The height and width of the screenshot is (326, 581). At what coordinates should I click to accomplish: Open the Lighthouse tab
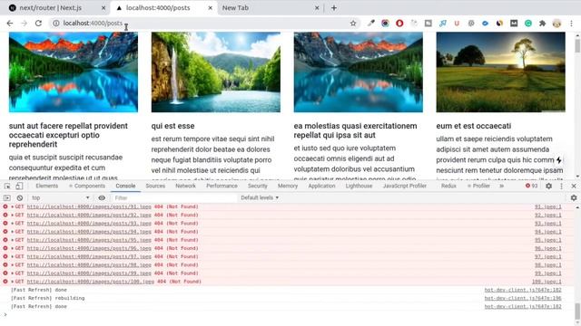[359, 186]
